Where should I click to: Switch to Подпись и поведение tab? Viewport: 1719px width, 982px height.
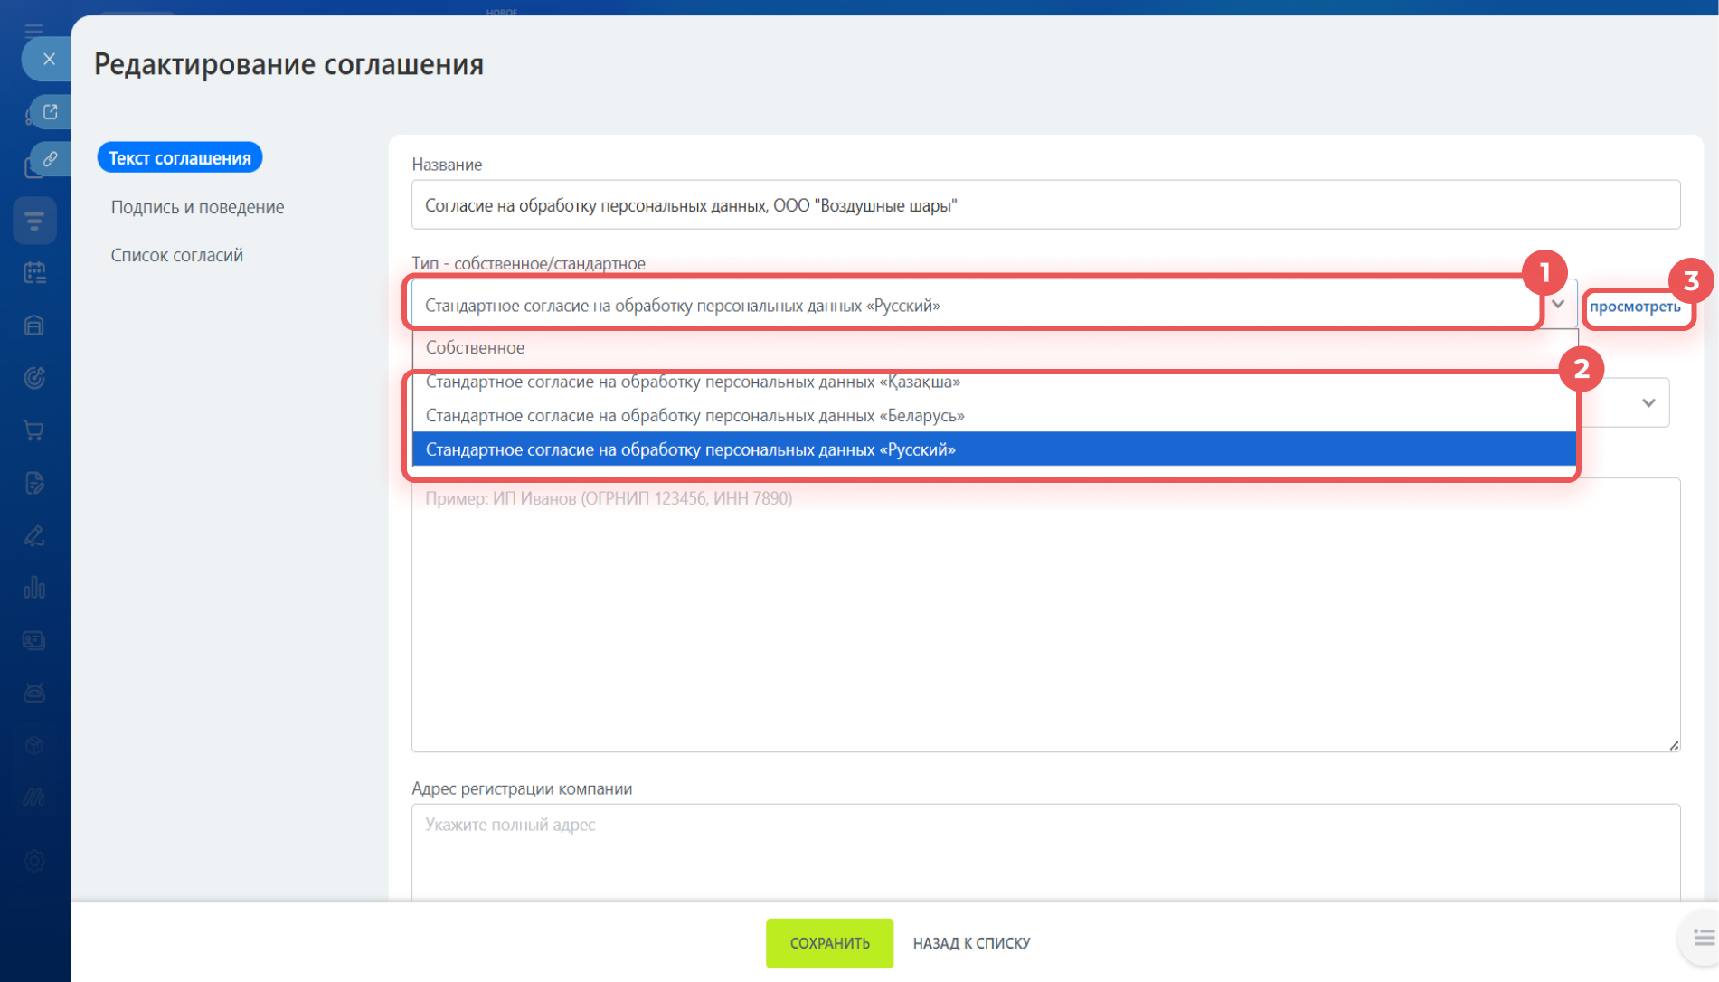(x=197, y=207)
